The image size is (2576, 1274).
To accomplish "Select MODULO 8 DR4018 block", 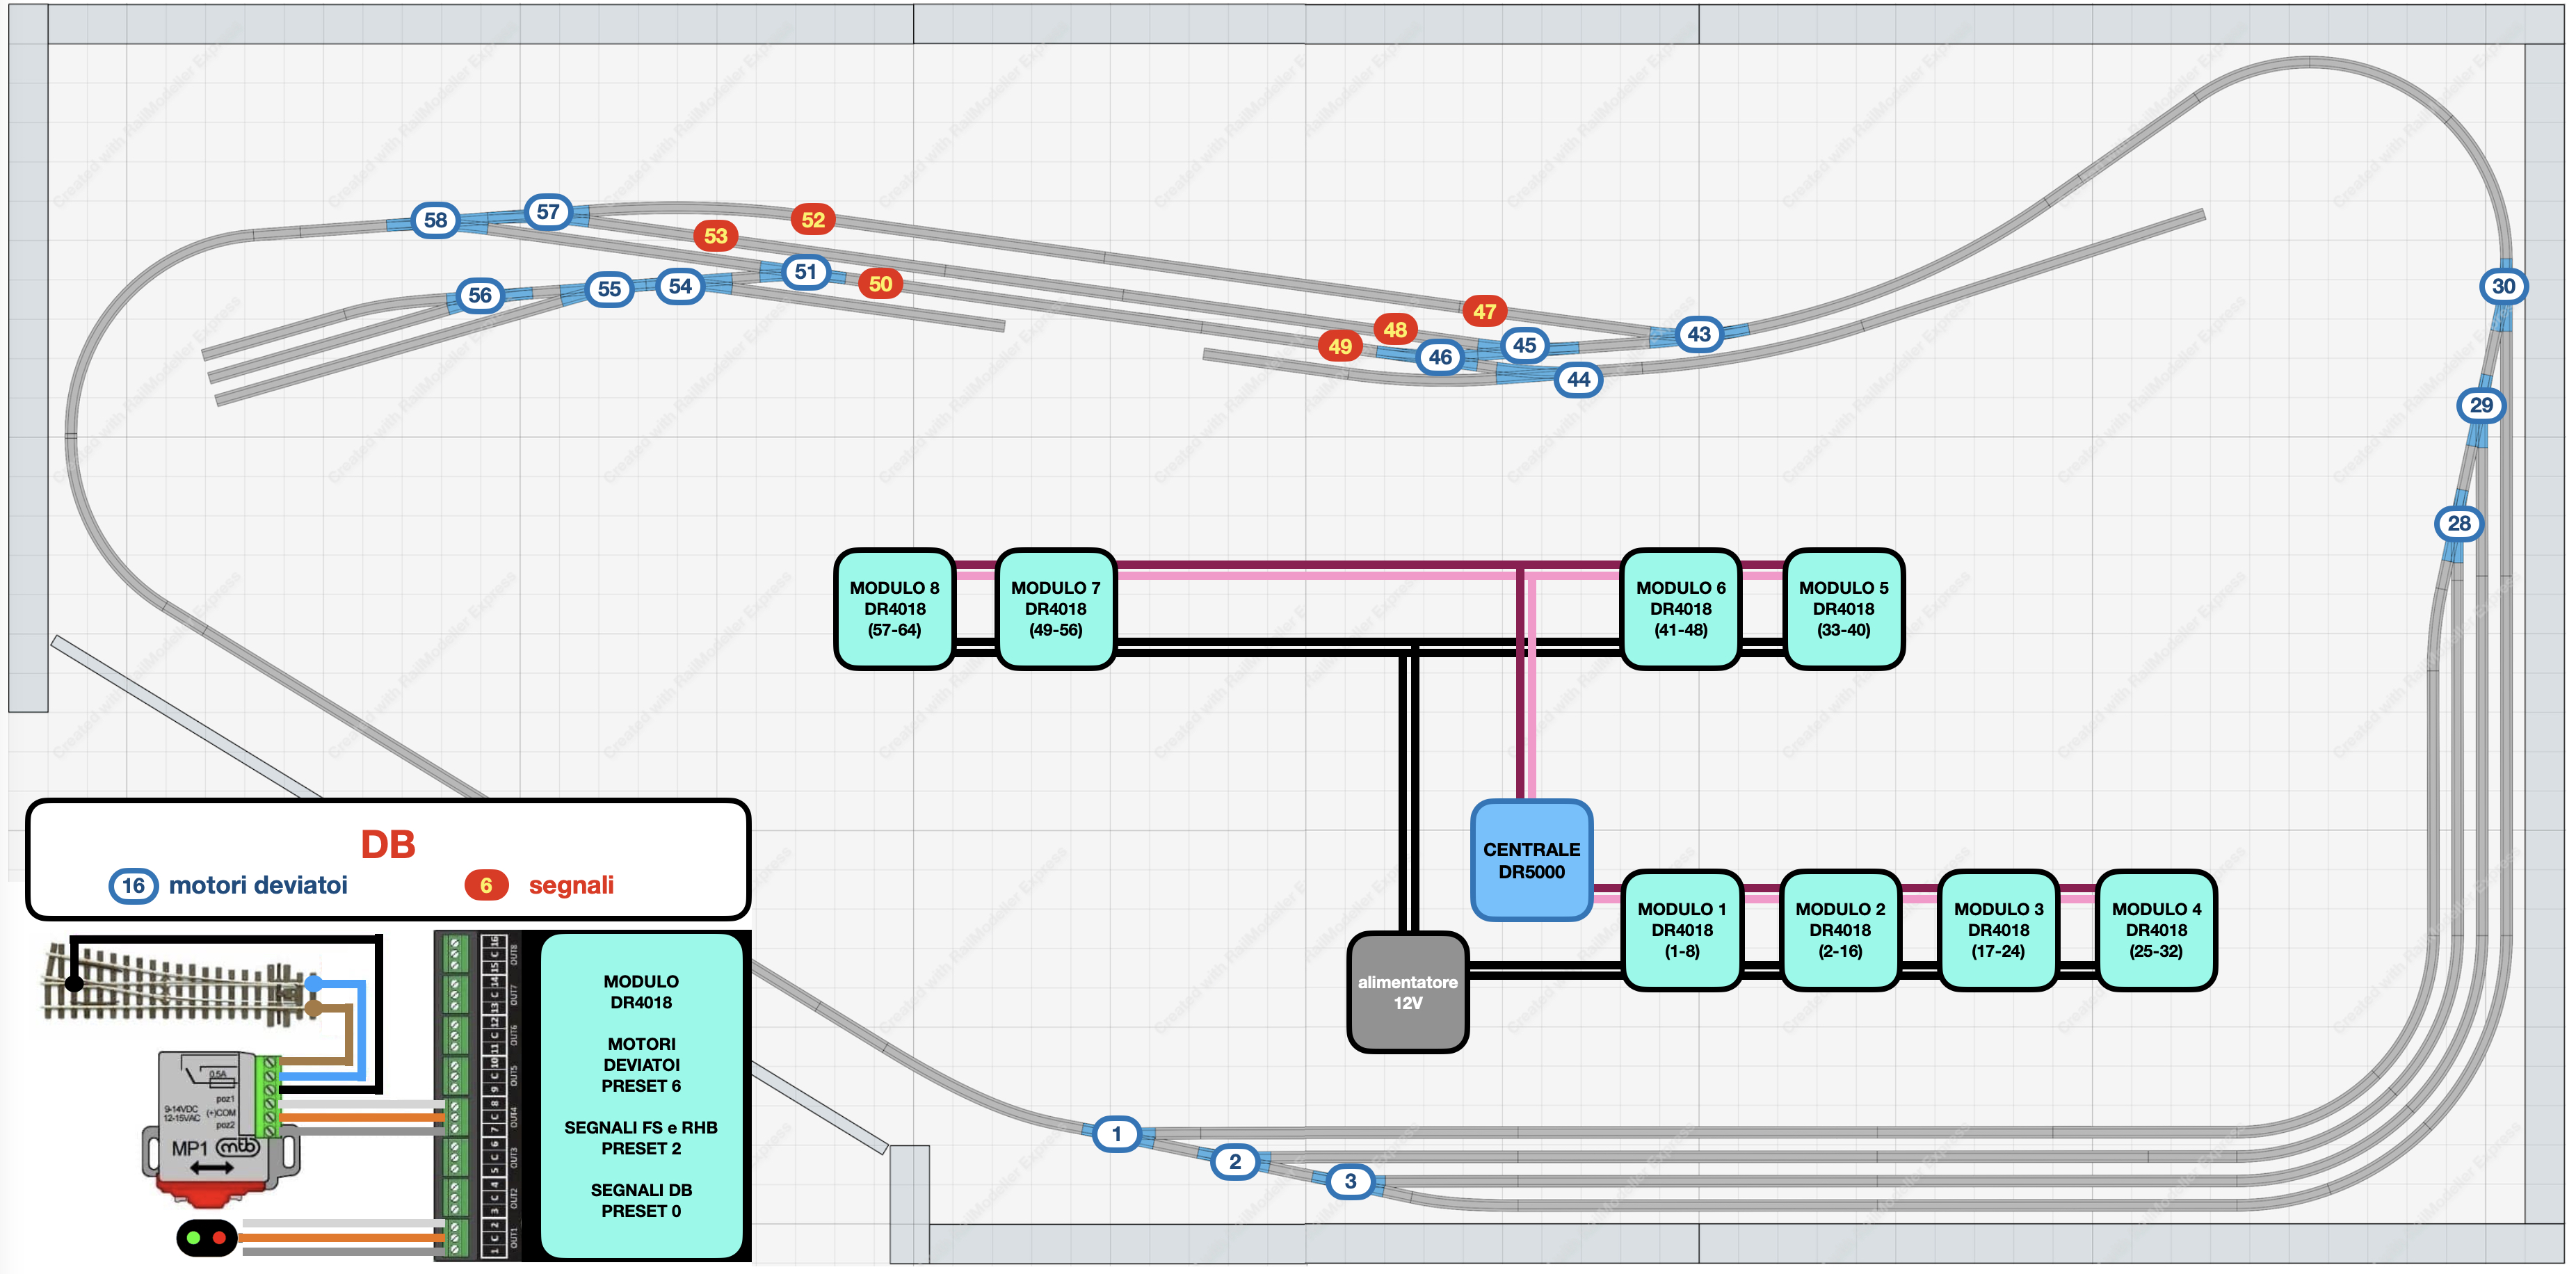I will (894, 609).
